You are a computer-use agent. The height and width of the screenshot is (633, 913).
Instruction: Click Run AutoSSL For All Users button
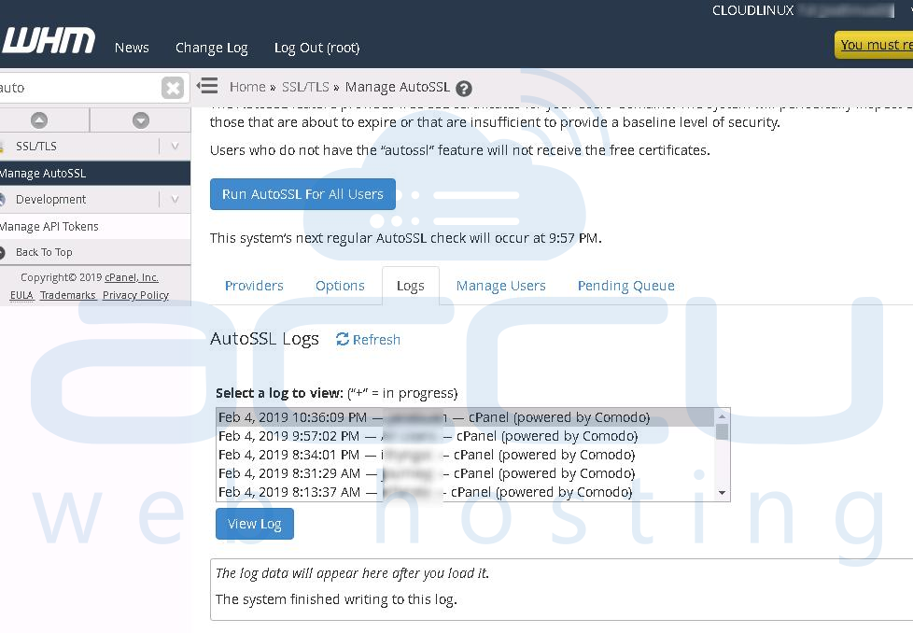click(302, 194)
